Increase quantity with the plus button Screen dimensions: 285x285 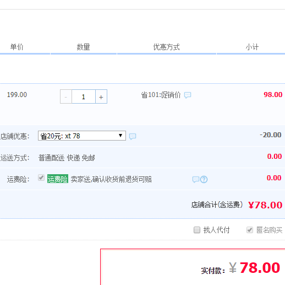pos(101,96)
